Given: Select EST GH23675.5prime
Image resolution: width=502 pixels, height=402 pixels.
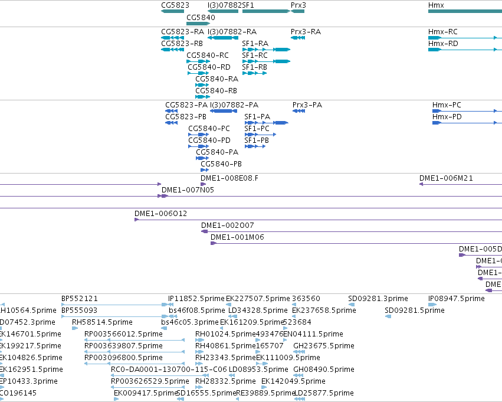Looking at the screenshot, I should point(324,347).
